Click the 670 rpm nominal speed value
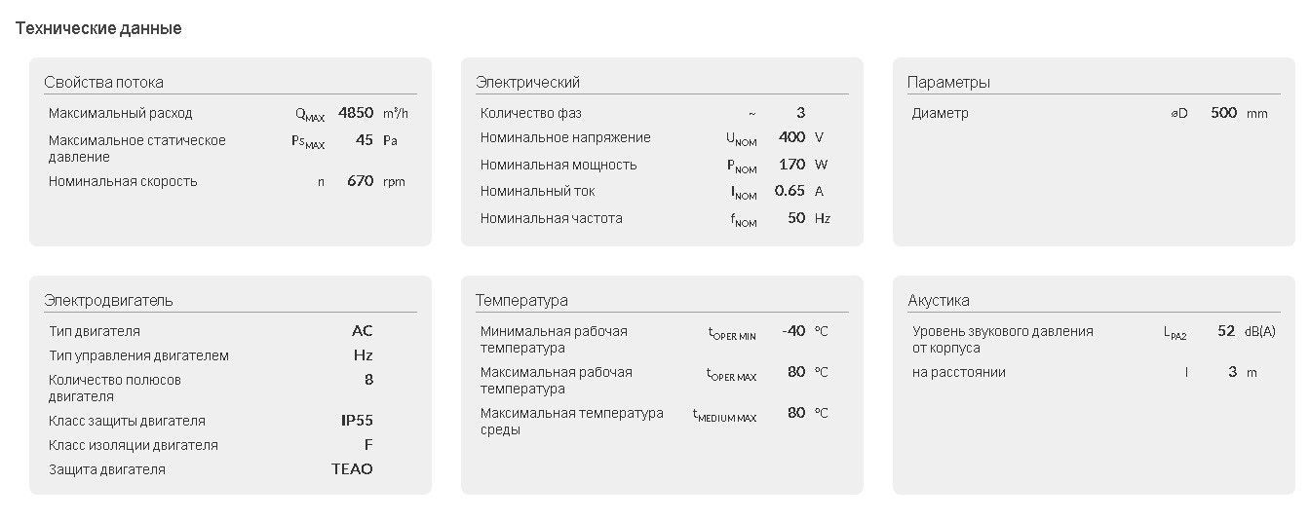Viewport: 1310px width, 521px height. pos(361,181)
